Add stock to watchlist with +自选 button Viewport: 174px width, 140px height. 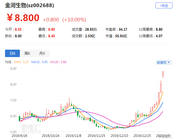click(x=164, y=6)
